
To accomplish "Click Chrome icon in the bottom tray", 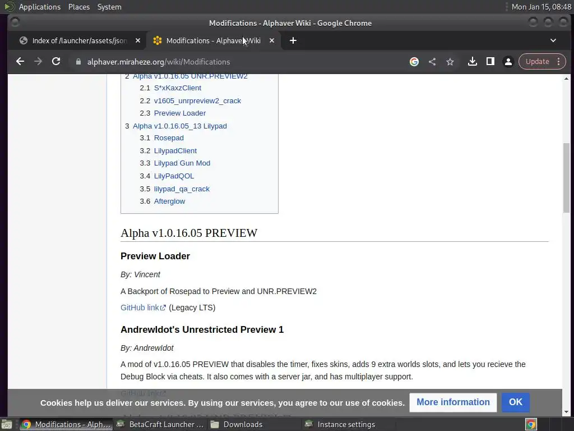I will (531, 424).
